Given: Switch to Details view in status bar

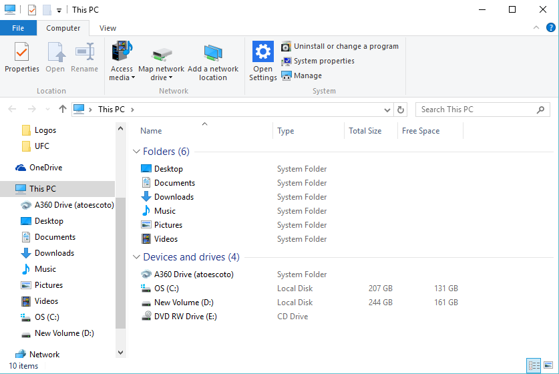Looking at the screenshot, I should tap(534, 365).
